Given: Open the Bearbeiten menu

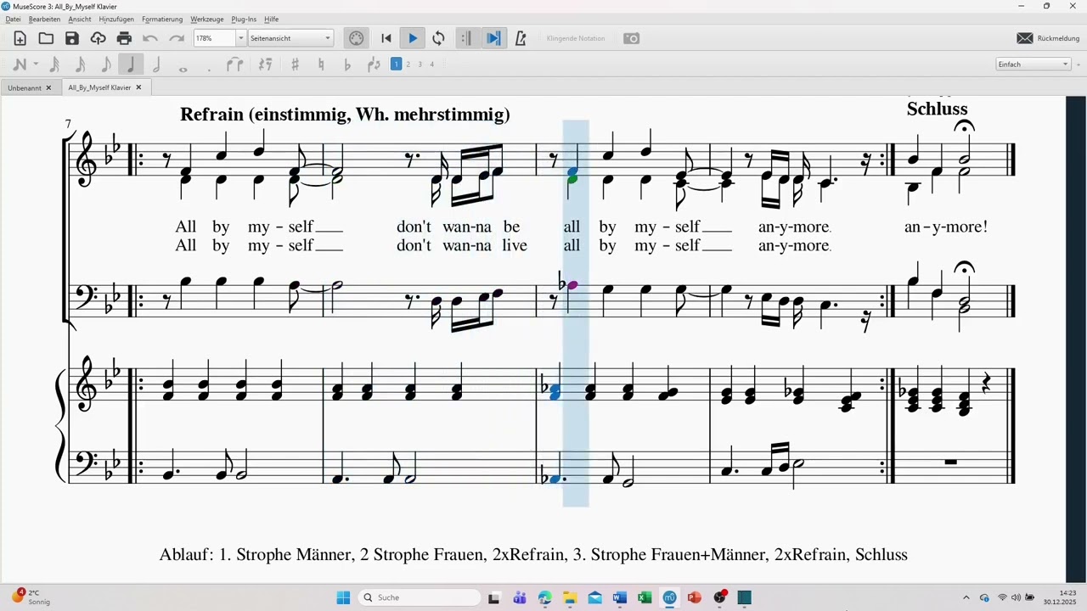Looking at the screenshot, I should click(x=44, y=19).
